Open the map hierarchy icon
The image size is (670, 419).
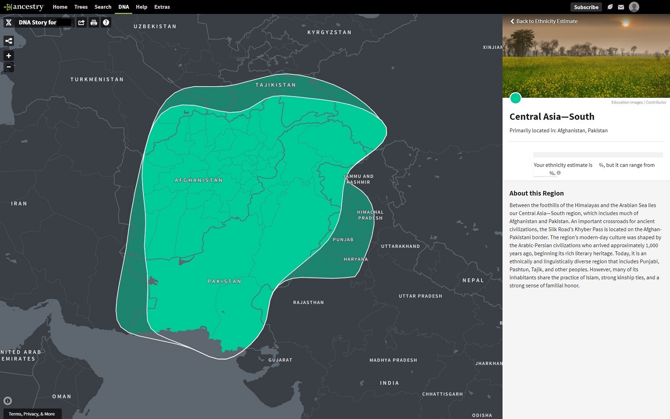[x=9, y=41]
